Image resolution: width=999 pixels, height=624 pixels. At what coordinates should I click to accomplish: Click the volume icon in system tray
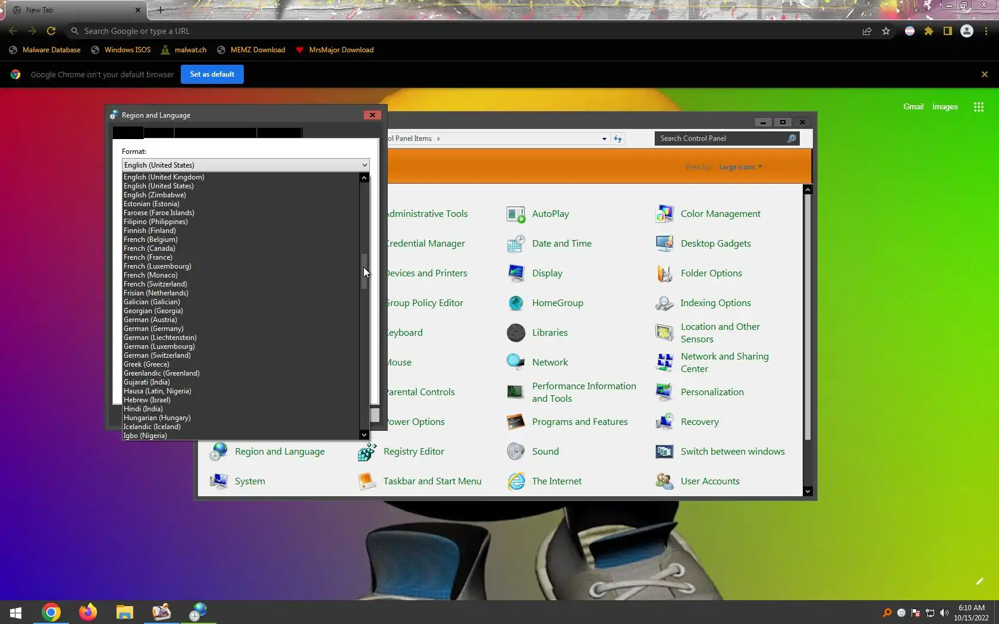click(x=944, y=613)
